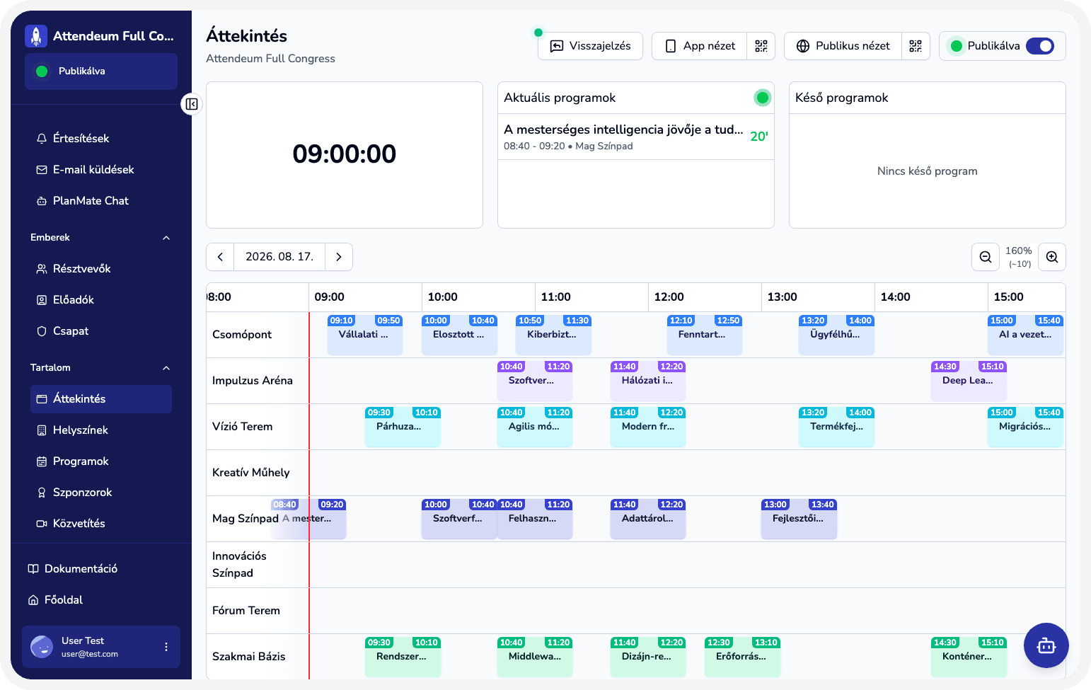Select Adattárol... session in Mag Színpad
This screenshot has height=690, width=1091.
648,519
